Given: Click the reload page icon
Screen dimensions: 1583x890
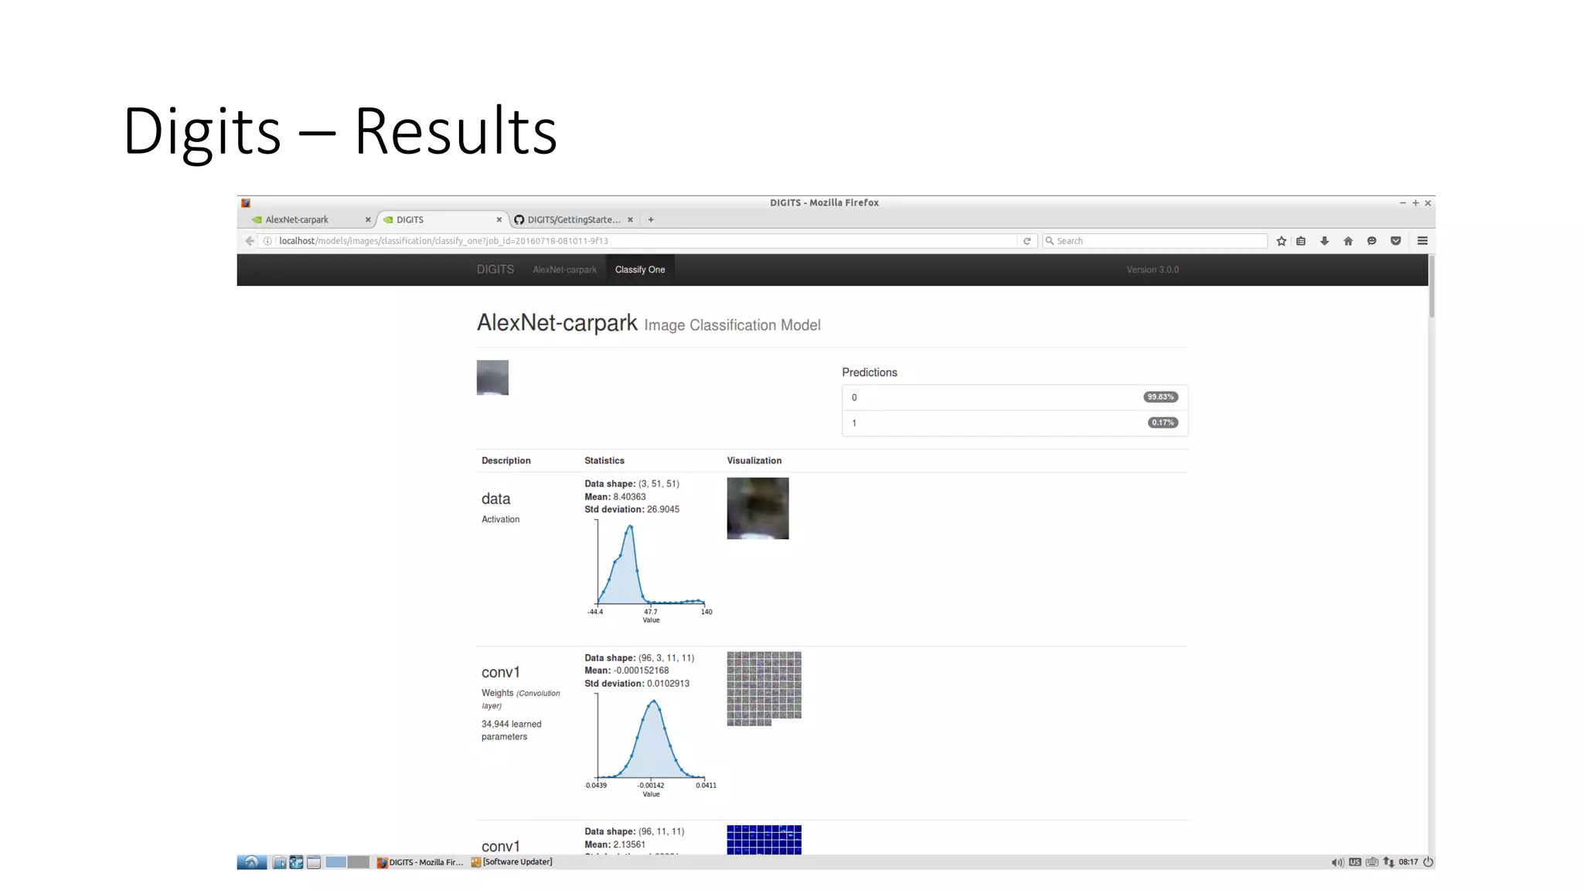Looking at the screenshot, I should [x=1026, y=241].
